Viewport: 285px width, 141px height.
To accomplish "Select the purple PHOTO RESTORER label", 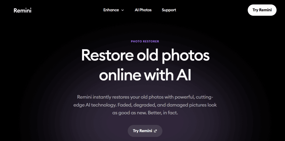I will coord(145,41).
